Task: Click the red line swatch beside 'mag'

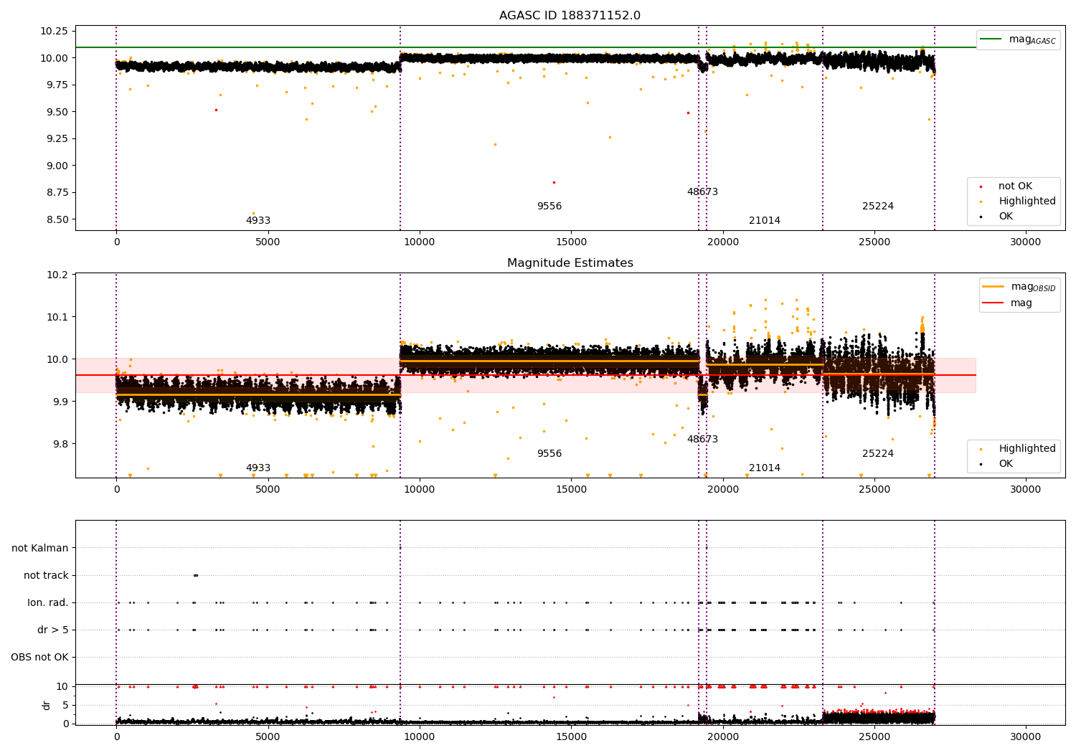Action: pyautogui.click(x=993, y=303)
